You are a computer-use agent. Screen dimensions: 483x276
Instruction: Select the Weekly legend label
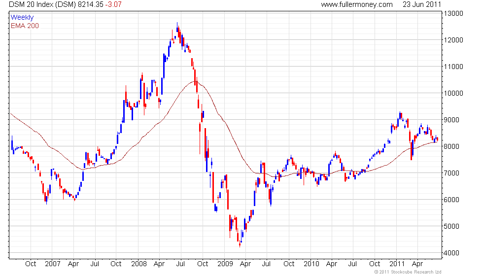click(22, 18)
